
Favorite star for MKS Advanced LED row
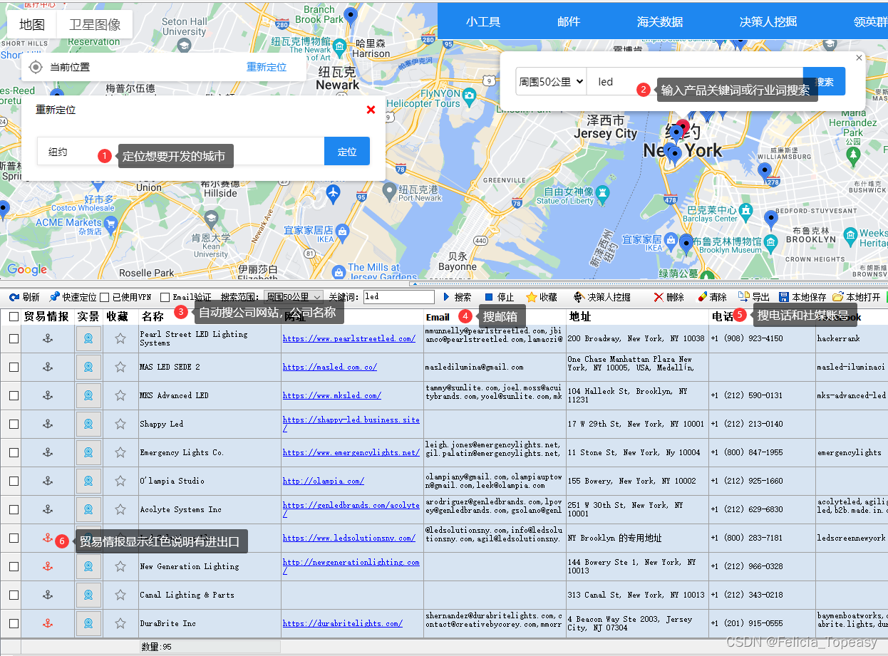(x=120, y=395)
